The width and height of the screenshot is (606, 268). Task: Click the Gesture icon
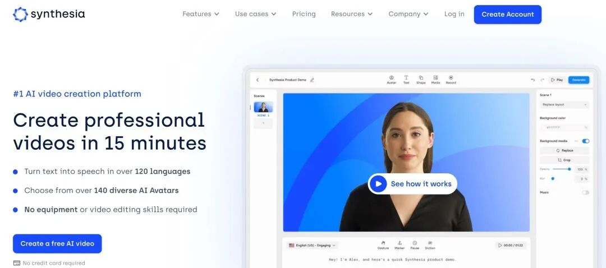[383, 245]
